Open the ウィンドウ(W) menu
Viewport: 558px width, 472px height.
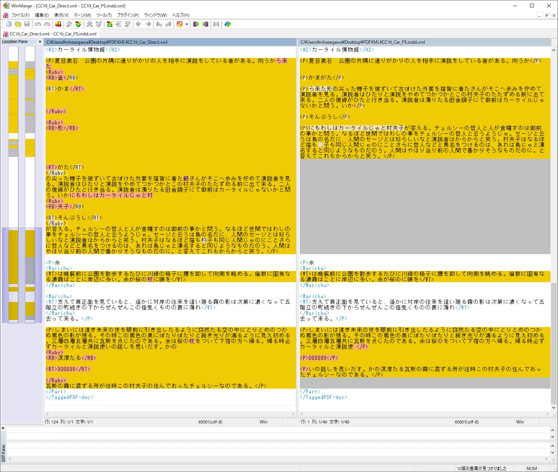(156, 15)
